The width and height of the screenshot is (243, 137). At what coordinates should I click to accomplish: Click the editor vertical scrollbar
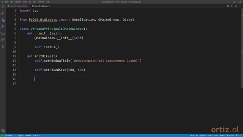coord(242,48)
